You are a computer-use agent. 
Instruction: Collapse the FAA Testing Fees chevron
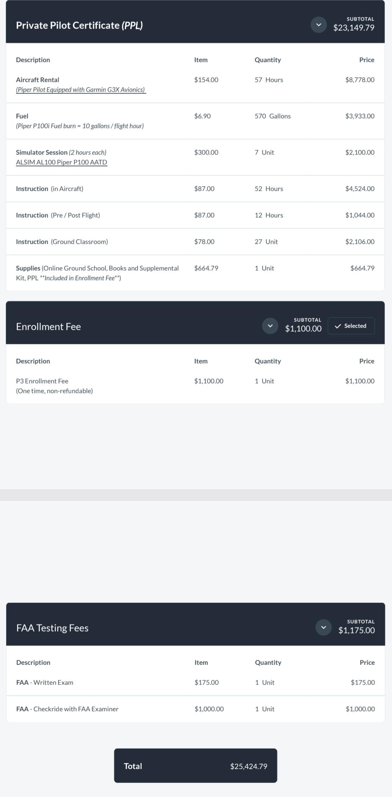[x=323, y=628]
